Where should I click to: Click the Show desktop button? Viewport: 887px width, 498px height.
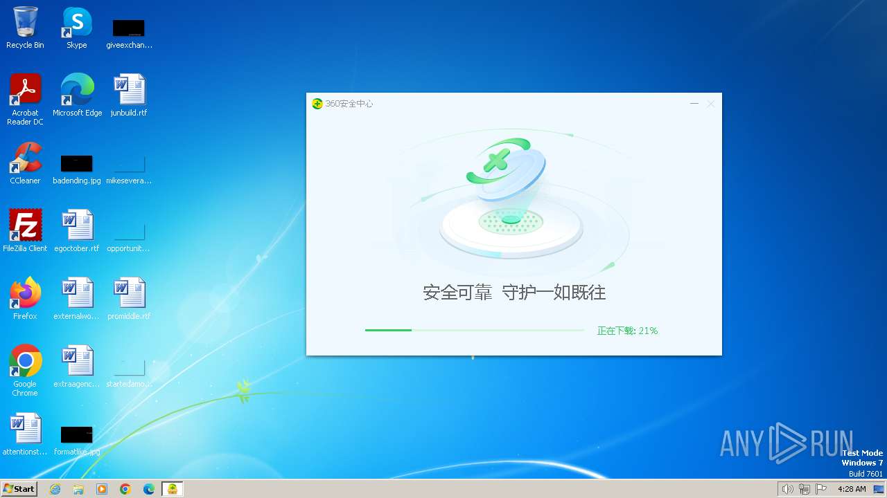[879, 489]
